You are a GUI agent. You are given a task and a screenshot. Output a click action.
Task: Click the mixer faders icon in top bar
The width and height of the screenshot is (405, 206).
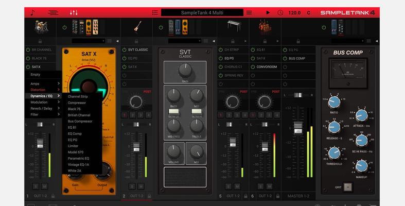(74, 12)
